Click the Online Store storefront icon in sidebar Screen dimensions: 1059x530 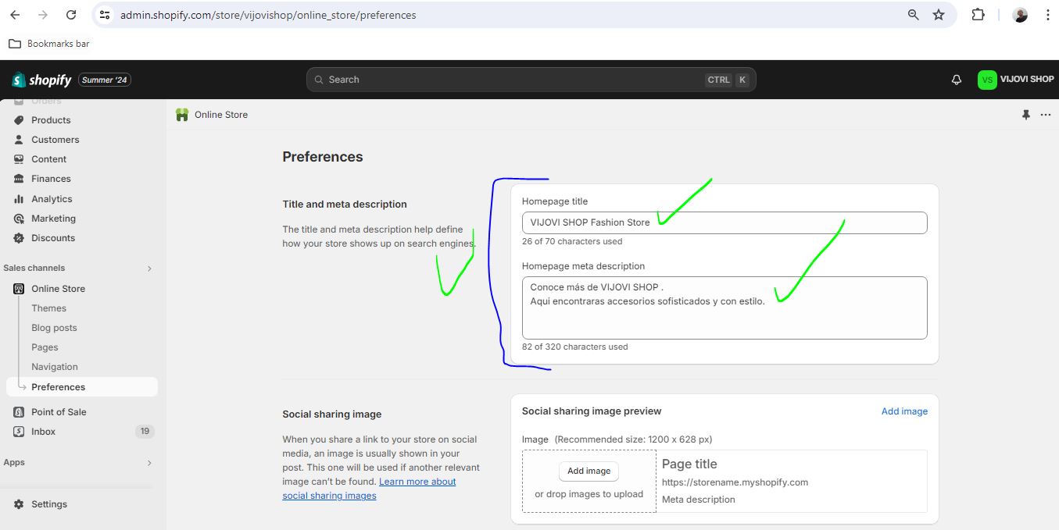click(19, 289)
